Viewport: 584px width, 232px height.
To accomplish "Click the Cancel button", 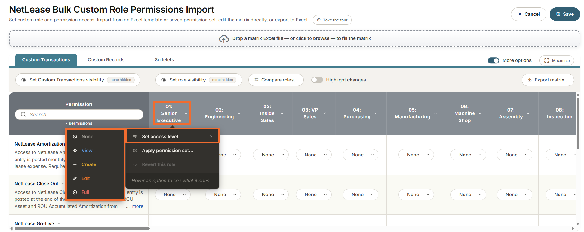I will 528,14.
